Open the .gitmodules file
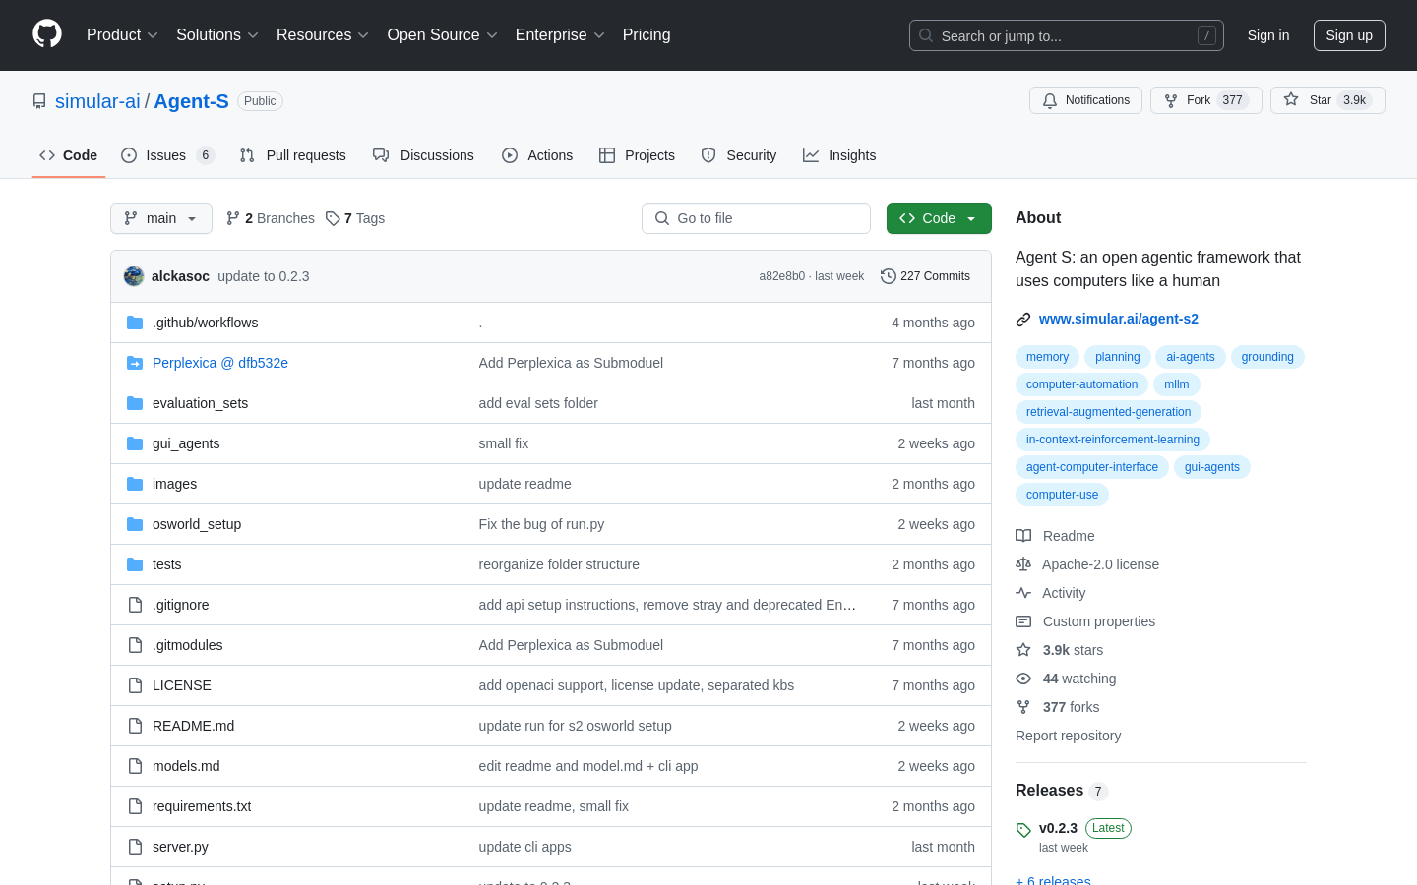This screenshot has width=1417, height=885. (187, 645)
